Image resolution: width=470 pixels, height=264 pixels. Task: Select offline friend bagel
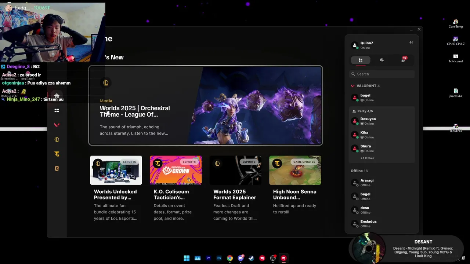pyautogui.click(x=382, y=196)
